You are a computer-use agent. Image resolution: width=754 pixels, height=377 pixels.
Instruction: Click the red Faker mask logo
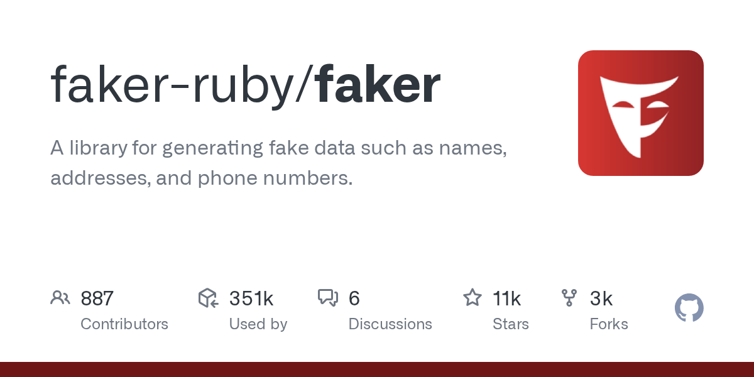[641, 113]
